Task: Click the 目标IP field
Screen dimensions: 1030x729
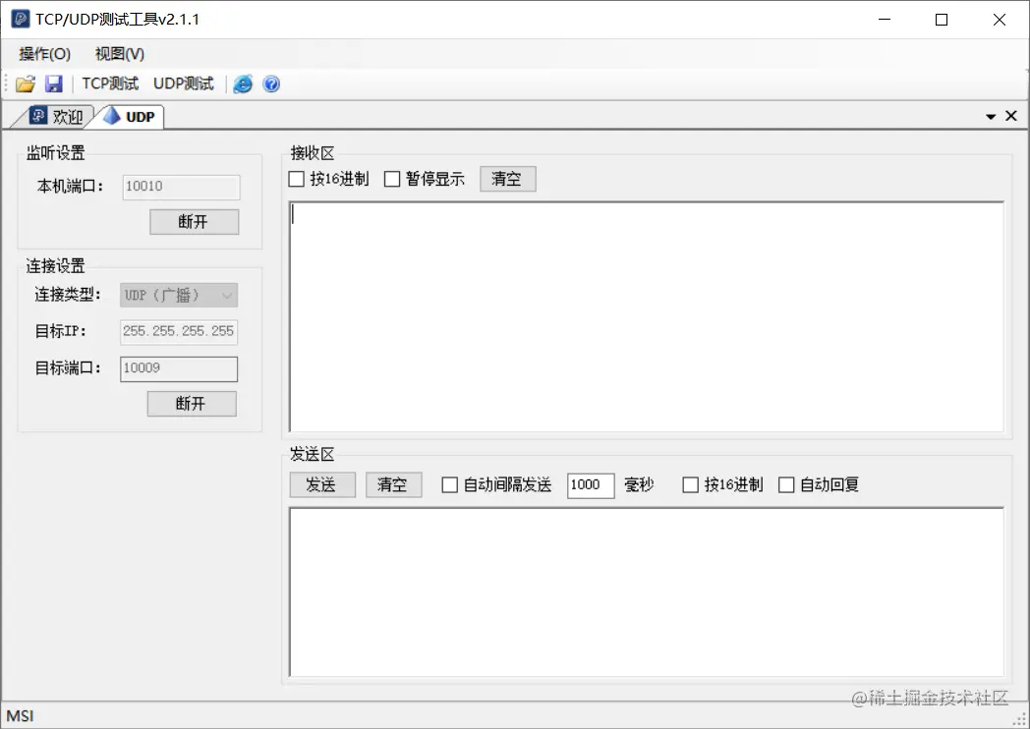Action: 179,332
